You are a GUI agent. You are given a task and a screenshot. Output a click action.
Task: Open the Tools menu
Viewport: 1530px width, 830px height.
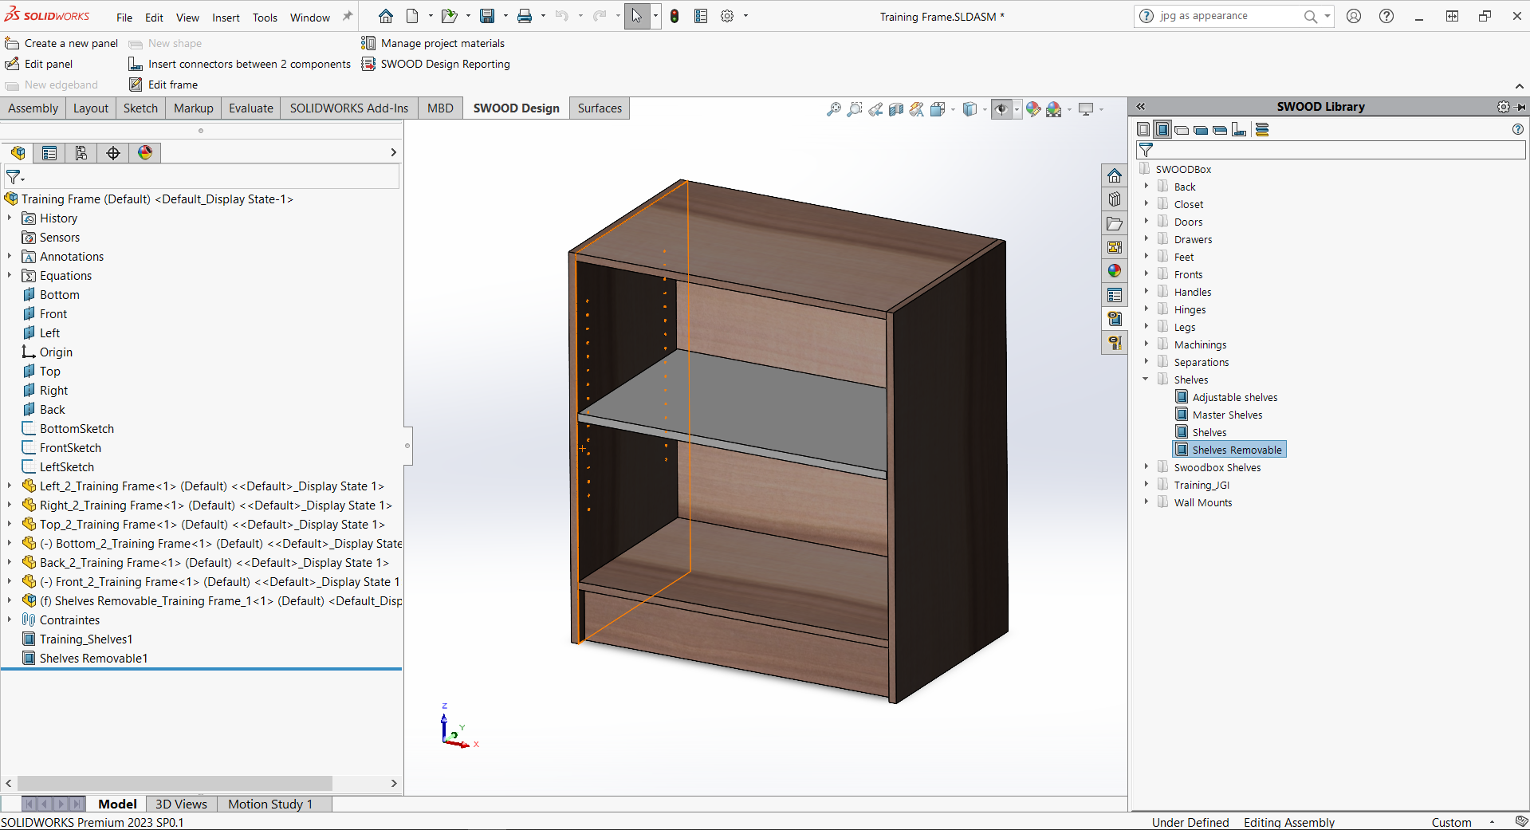tap(265, 18)
